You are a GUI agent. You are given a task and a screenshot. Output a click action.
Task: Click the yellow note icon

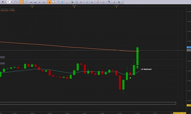coord(54,2)
